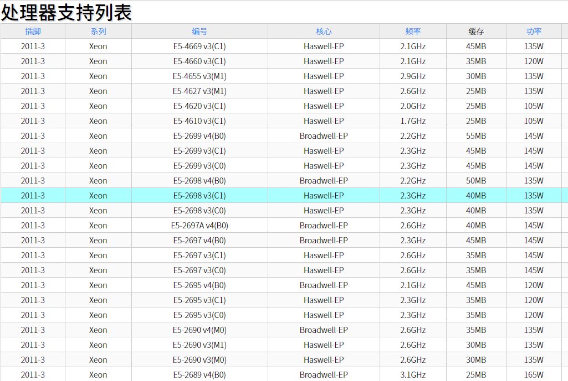Select the E5-2690 v4(M0) processor row
This screenshot has height=381, width=568.
[x=199, y=330]
